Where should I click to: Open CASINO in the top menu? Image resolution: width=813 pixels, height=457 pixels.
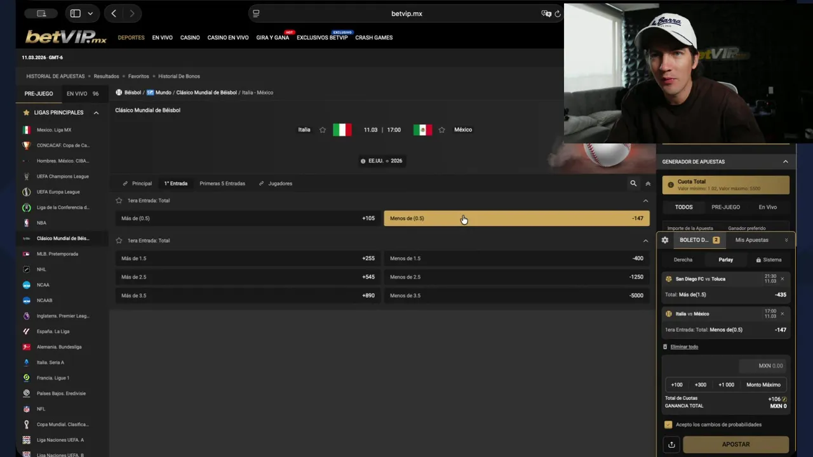pos(190,37)
